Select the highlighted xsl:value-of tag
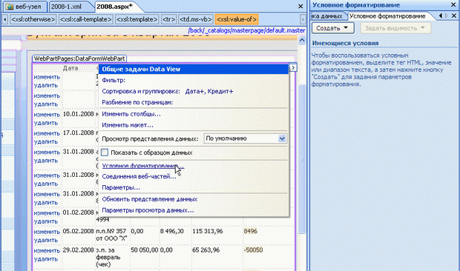460x271 pixels. tap(237, 19)
